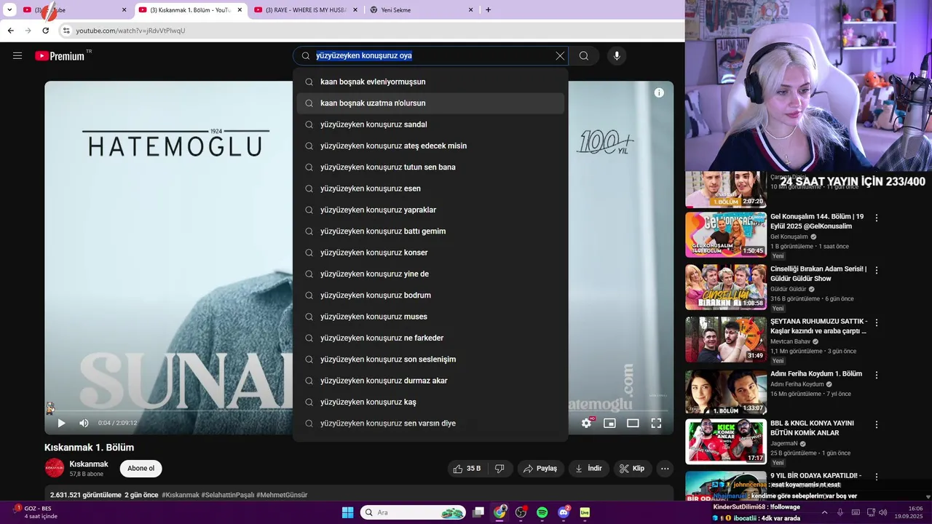Choose suggestion yüzyüzeyken konuşuruz bodrum
Image resolution: width=932 pixels, height=524 pixels.
(430, 295)
